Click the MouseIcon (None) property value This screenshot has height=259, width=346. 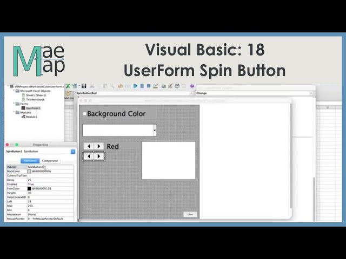[x=50, y=214]
